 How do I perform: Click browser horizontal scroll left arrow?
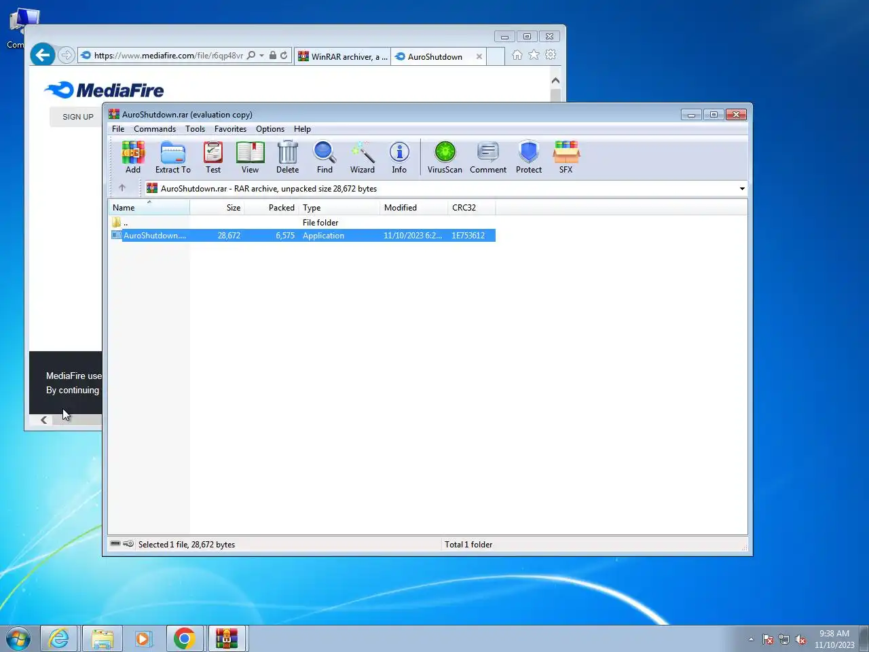click(44, 420)
